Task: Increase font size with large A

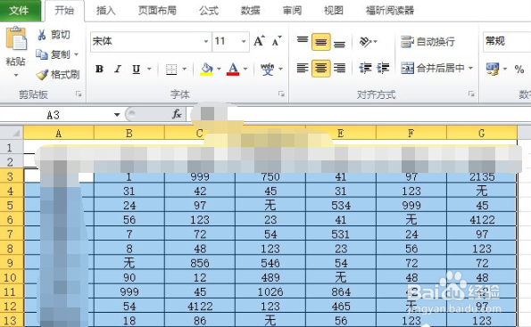Action: [259, 41]
